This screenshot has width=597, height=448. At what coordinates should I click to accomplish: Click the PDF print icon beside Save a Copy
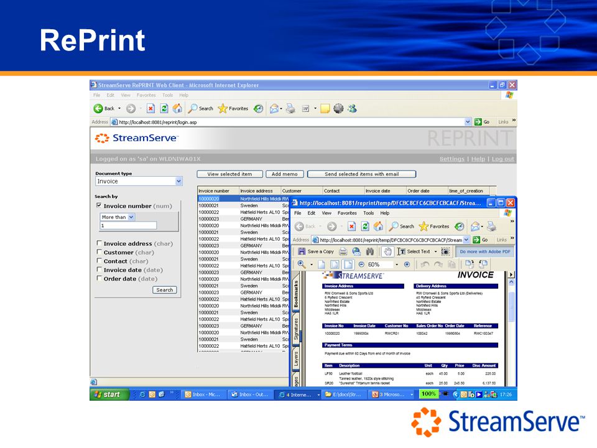click(343, 251)
